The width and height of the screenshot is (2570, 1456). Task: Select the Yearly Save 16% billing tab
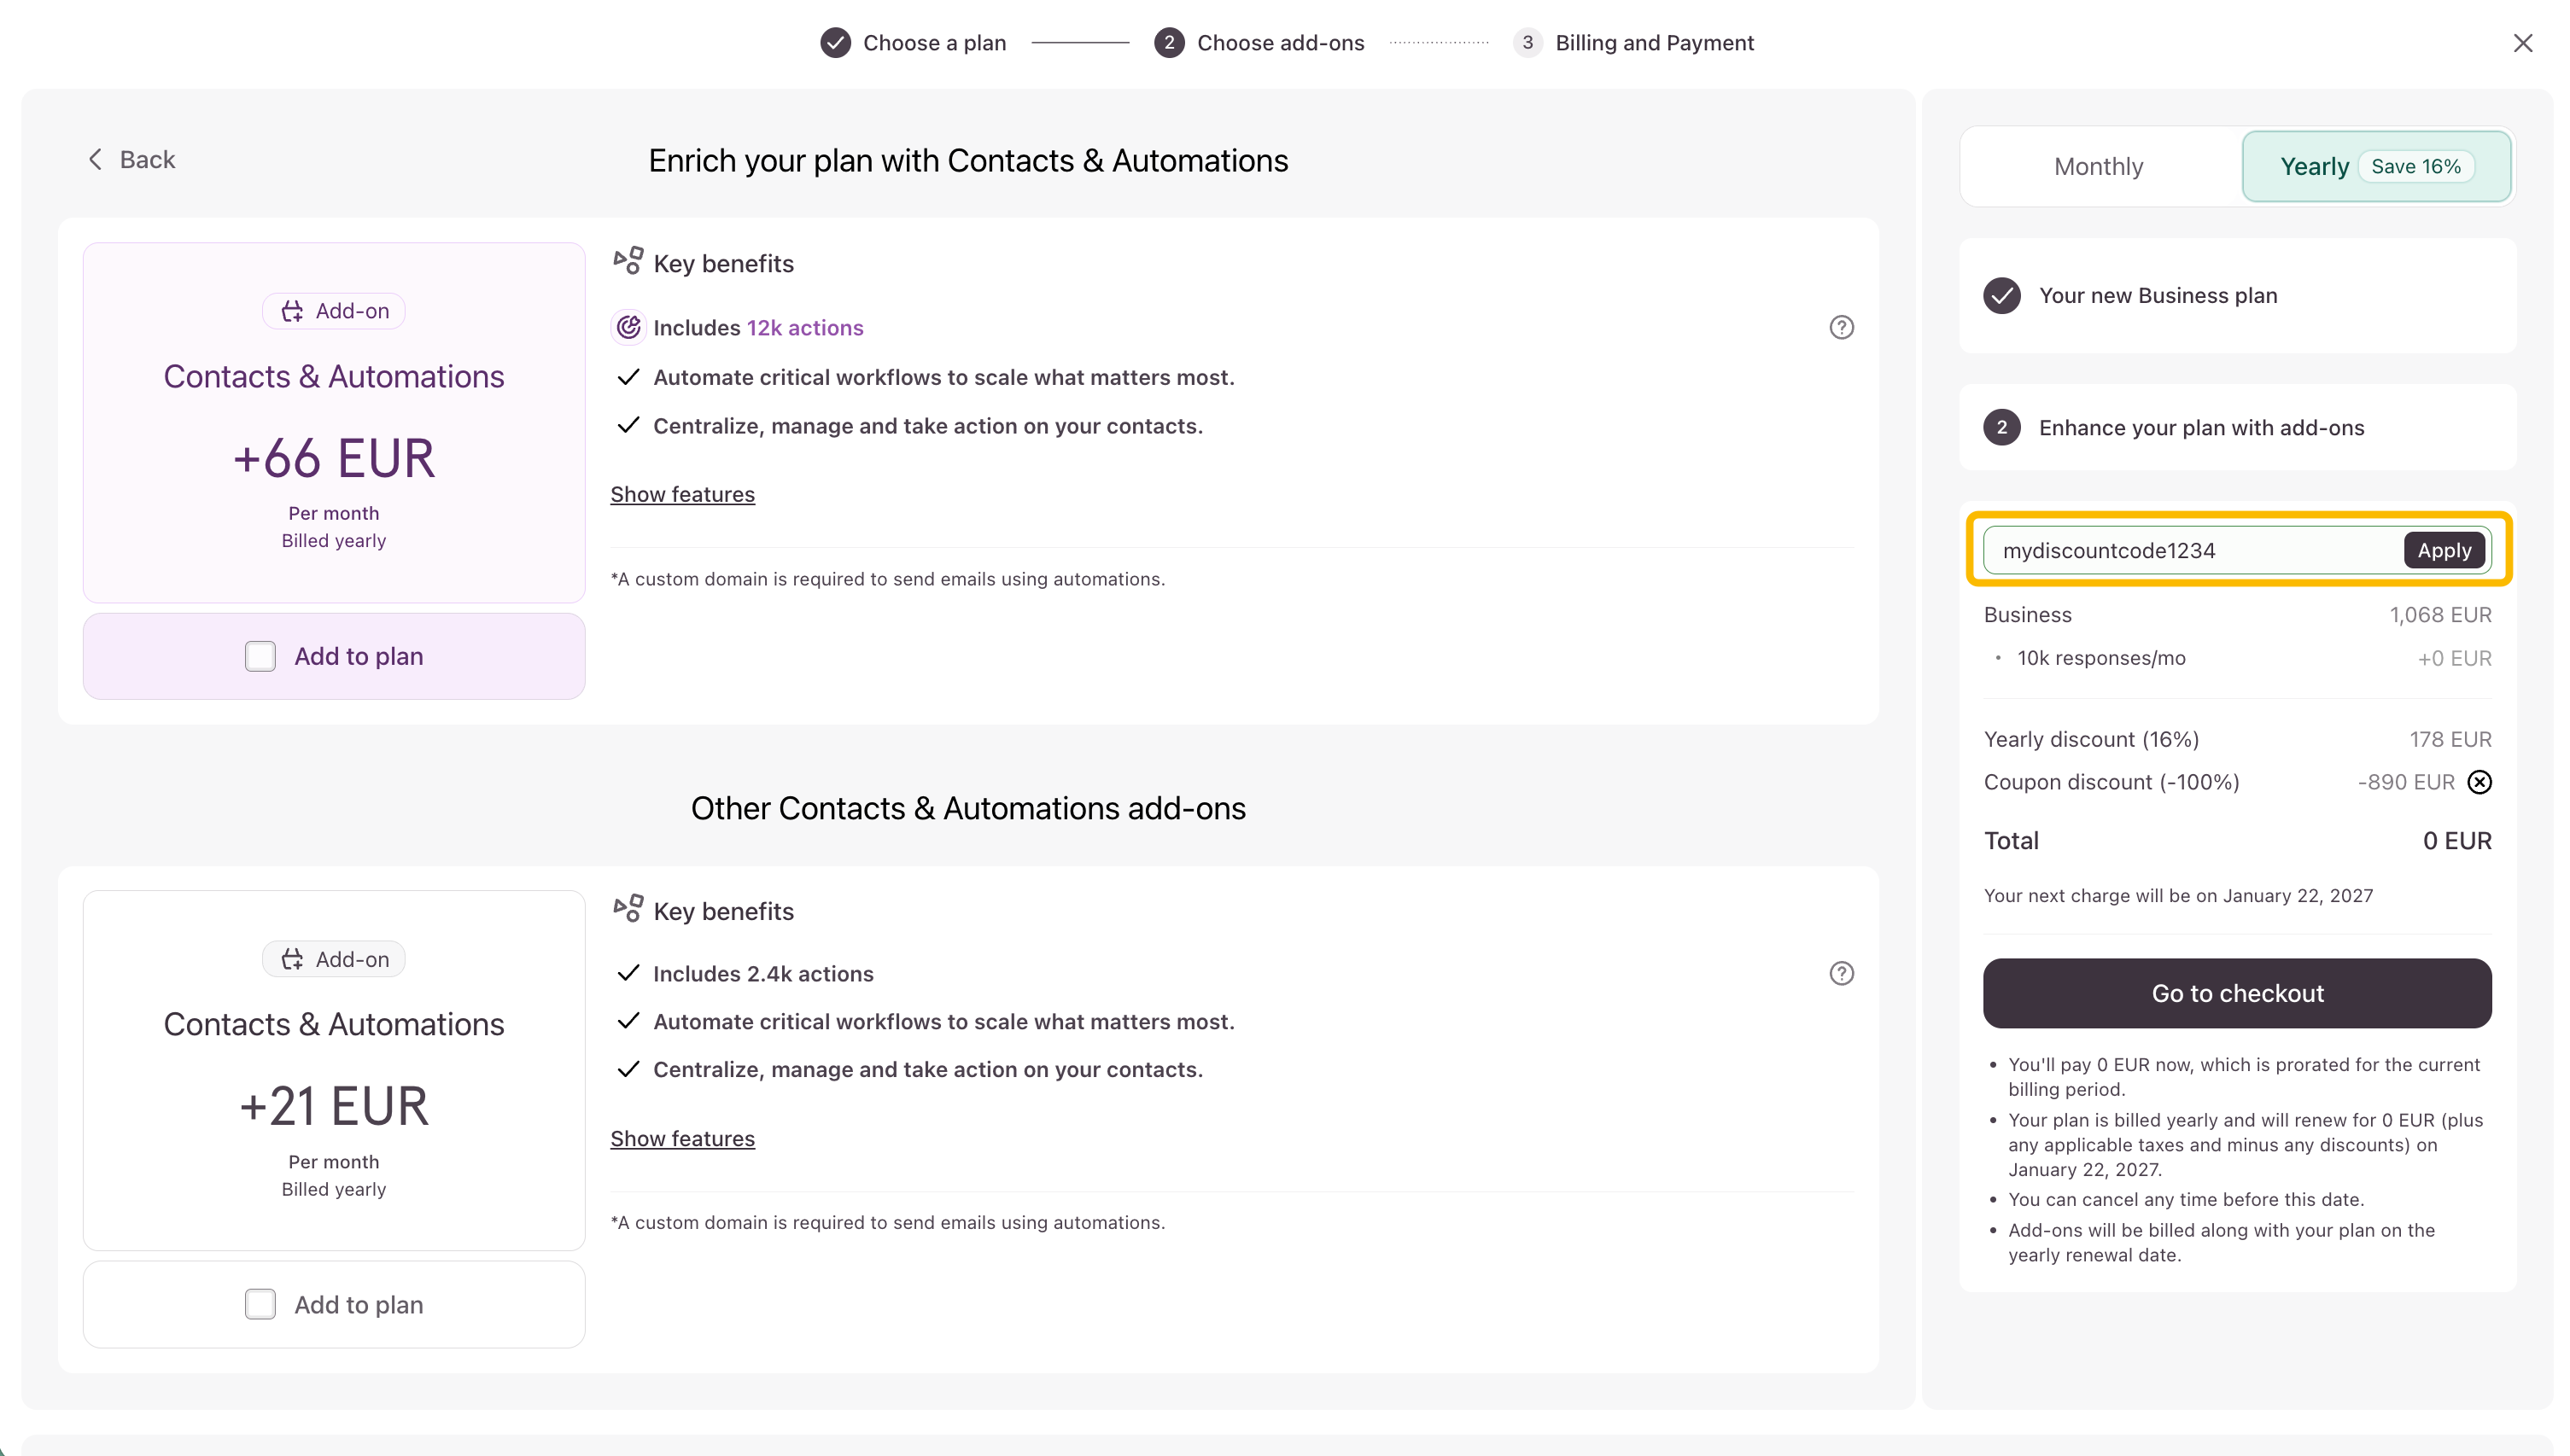pyautogui.click(x=2375, y=167)
